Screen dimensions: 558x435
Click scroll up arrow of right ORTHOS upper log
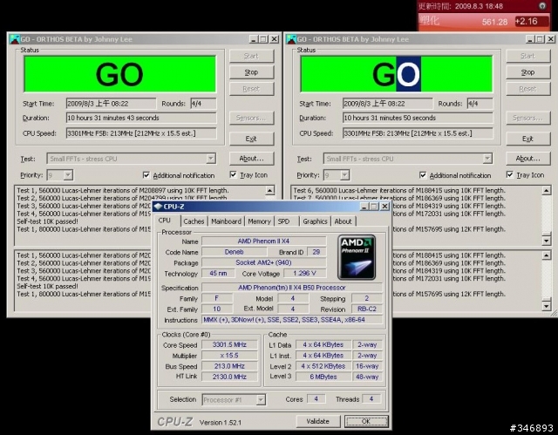click(547, 191)
